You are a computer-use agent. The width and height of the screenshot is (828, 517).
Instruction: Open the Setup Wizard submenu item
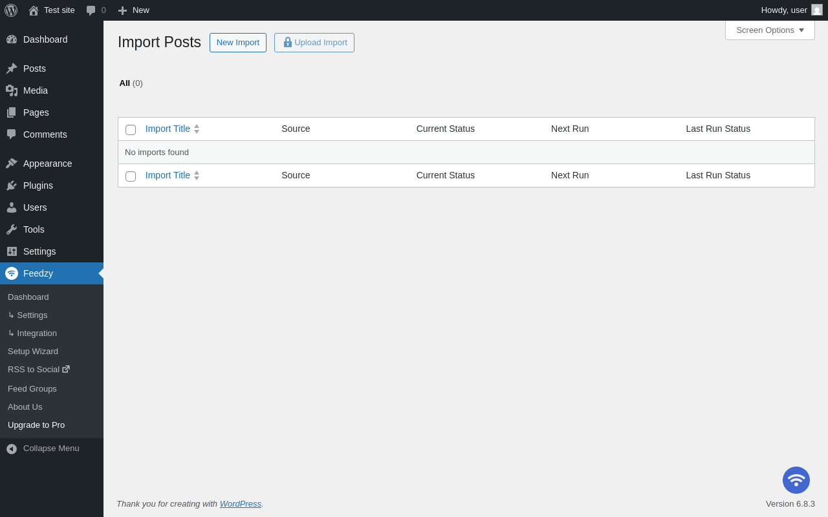point(33,351)
